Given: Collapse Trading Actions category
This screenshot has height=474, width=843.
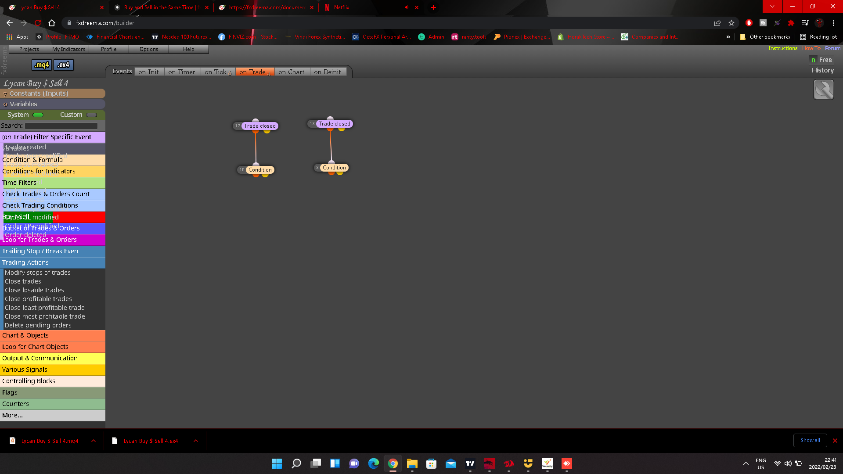Looking at the screenshot, I should coord(53,262).
